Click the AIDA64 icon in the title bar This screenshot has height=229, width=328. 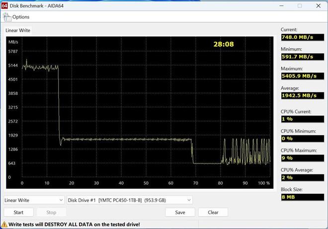(x=5, y=5)
